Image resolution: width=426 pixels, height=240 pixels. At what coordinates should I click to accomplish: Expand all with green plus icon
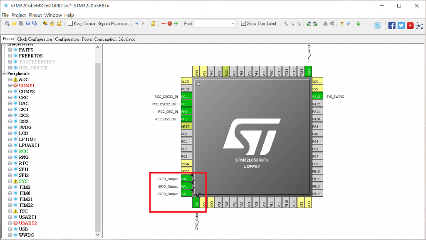[176, 24]
